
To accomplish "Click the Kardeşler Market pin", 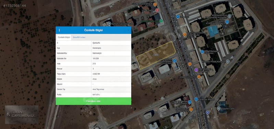I will click(x=196, y=99).
